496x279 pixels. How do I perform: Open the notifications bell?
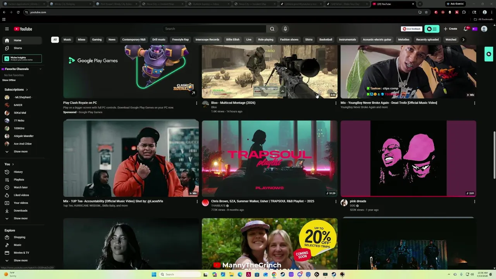(466, 29)
